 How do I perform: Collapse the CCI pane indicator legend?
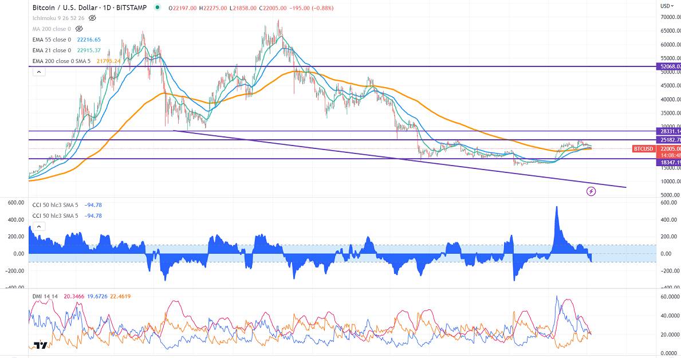point(39,226)
